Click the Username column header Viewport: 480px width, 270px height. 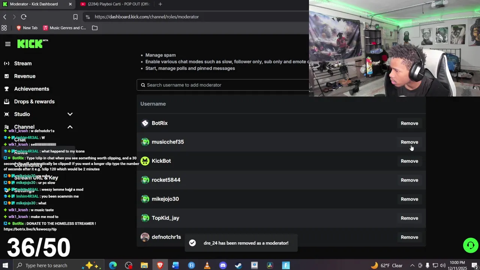[x=153, y=104]
